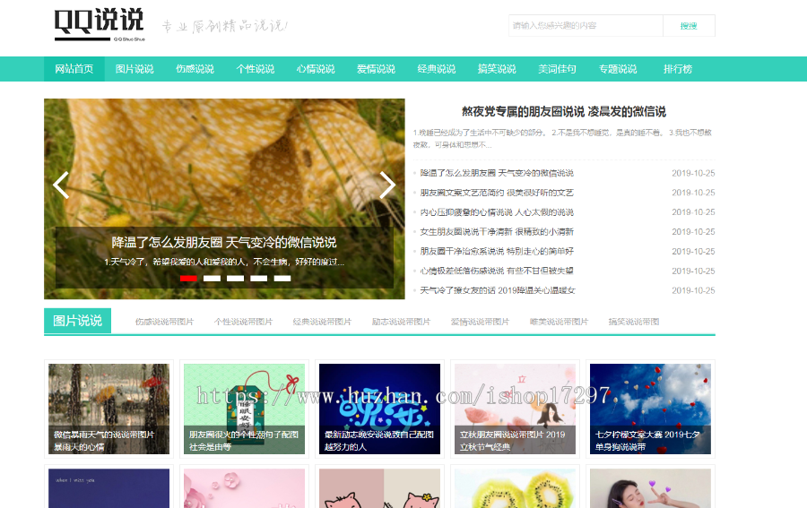807x508 pixels.
Task: Open the 微信暴雨天气的说说带图片 thumbnail
Action: (108, 409)
